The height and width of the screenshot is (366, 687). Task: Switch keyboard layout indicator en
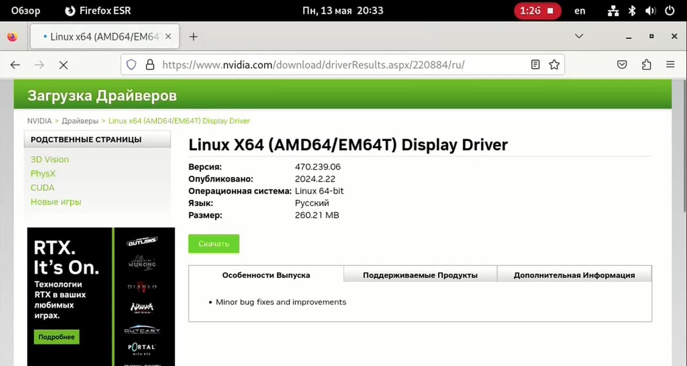coord(580,10)
